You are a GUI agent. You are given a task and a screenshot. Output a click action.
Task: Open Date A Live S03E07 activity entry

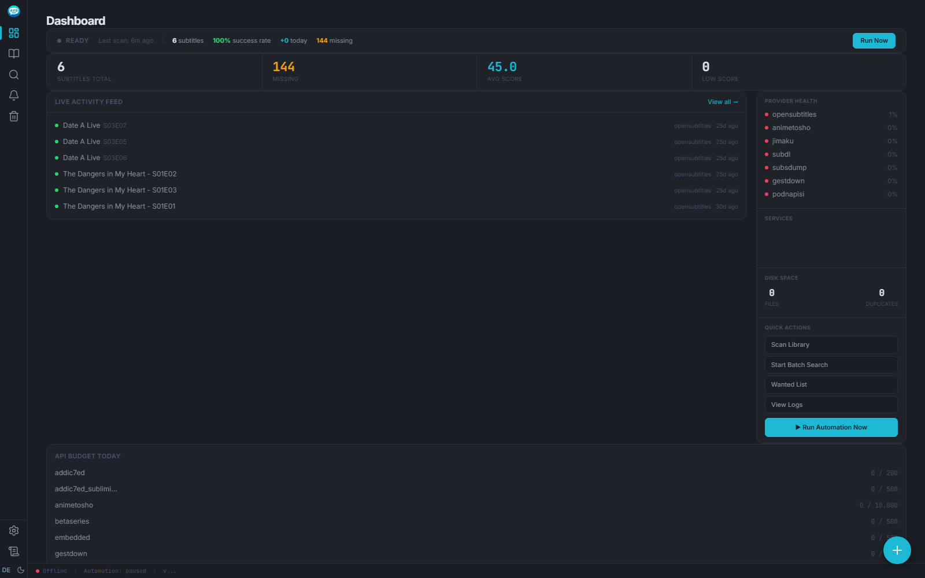pyautogui.click(x=397, y=125)
